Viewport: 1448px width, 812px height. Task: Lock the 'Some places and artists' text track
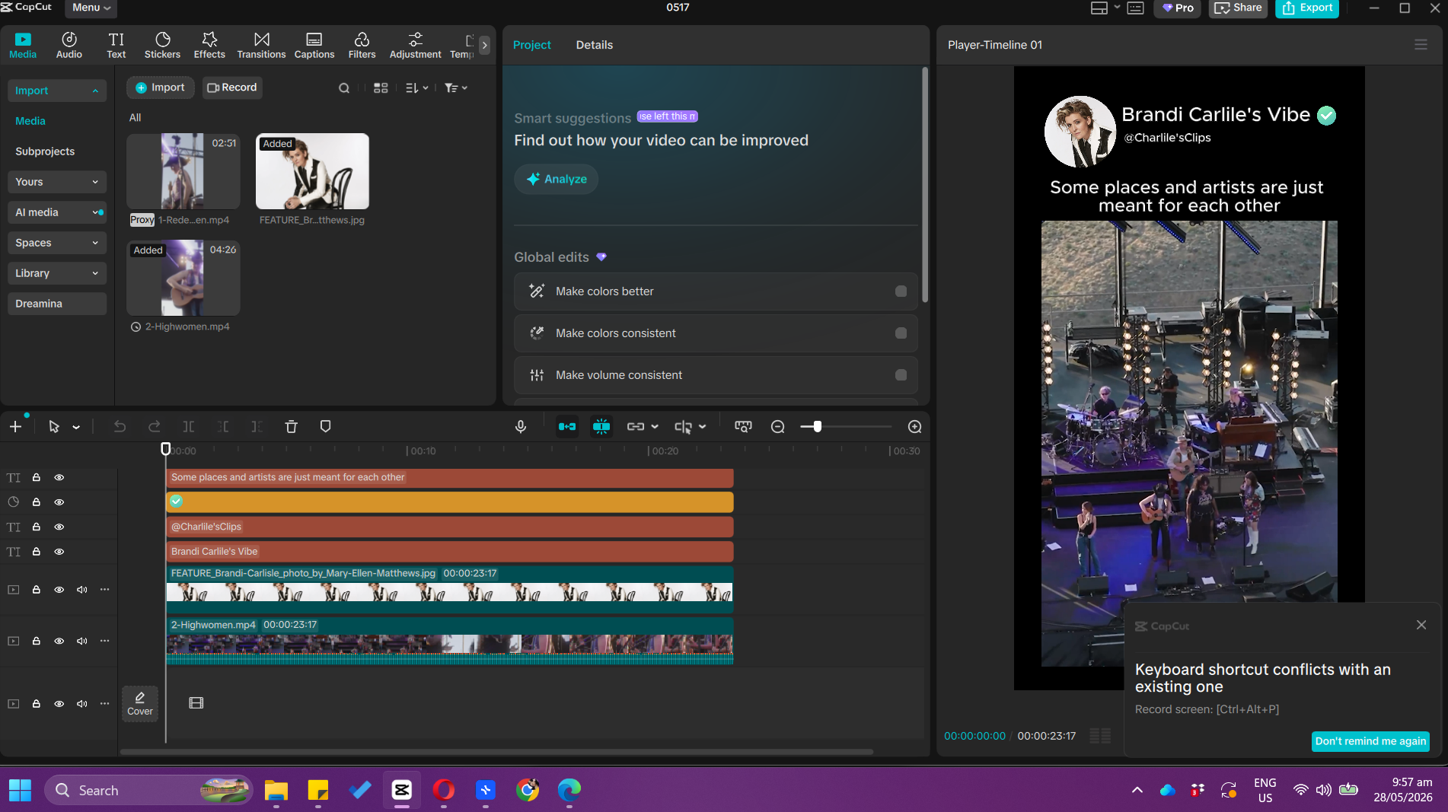click(x=36, y=477)
